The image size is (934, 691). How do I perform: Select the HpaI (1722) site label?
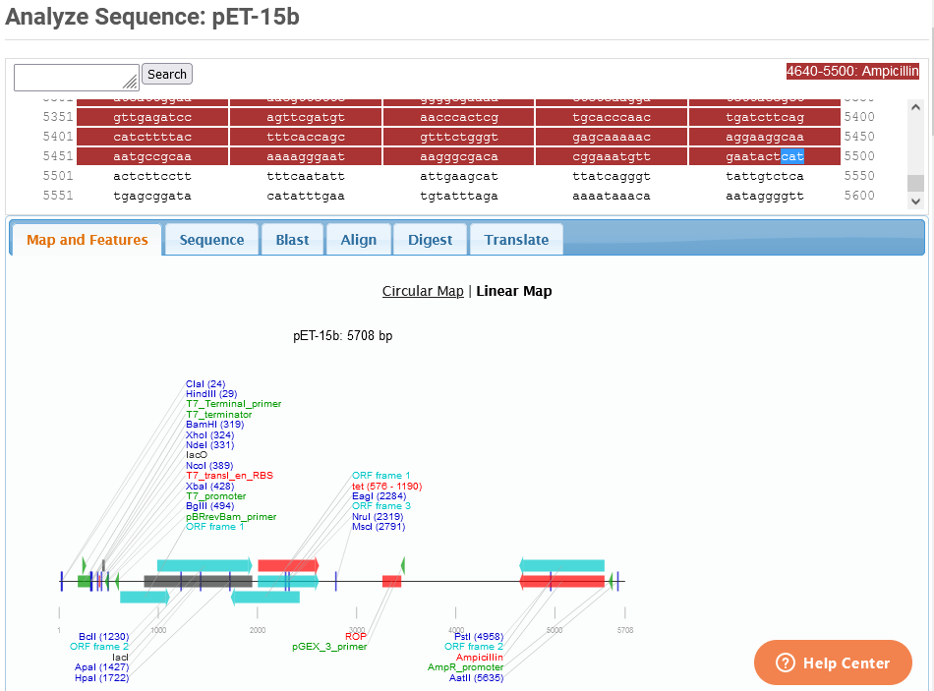pos(102,678)
